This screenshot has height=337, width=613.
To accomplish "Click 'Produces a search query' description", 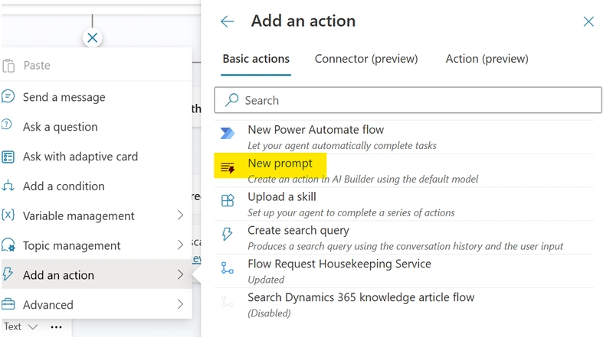I will click(405, 246).
